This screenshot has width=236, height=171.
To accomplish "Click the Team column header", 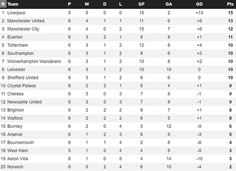I will [13, 4].
